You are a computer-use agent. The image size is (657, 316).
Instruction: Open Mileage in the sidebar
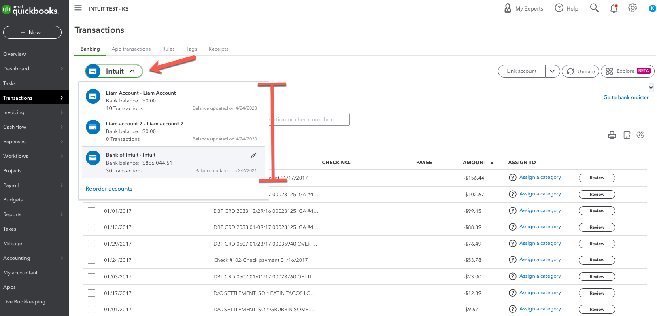(x=13, y=244)
